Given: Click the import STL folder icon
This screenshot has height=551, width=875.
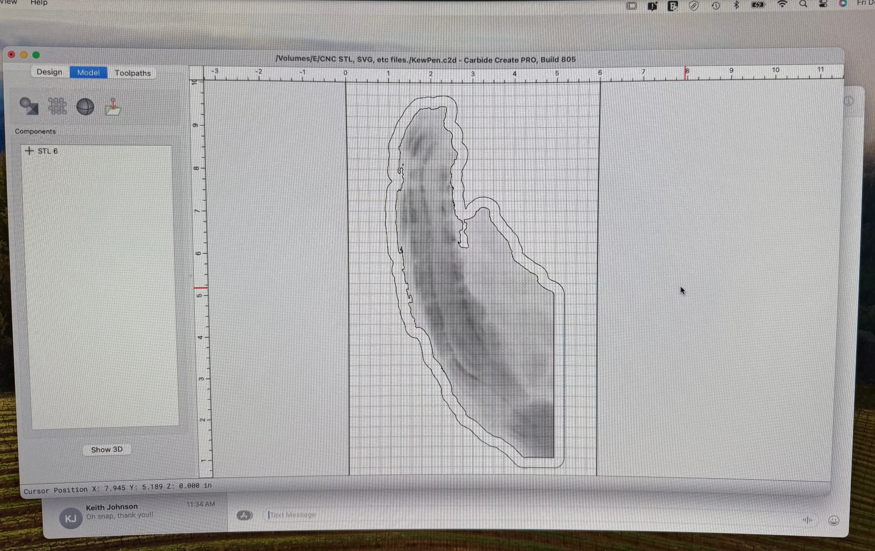Looking at the screenshot, I should (113, 107).
